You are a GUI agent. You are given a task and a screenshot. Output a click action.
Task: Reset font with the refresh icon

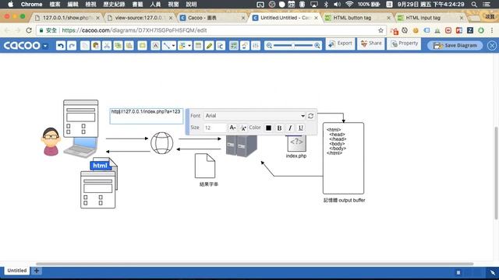coord(310,116)
